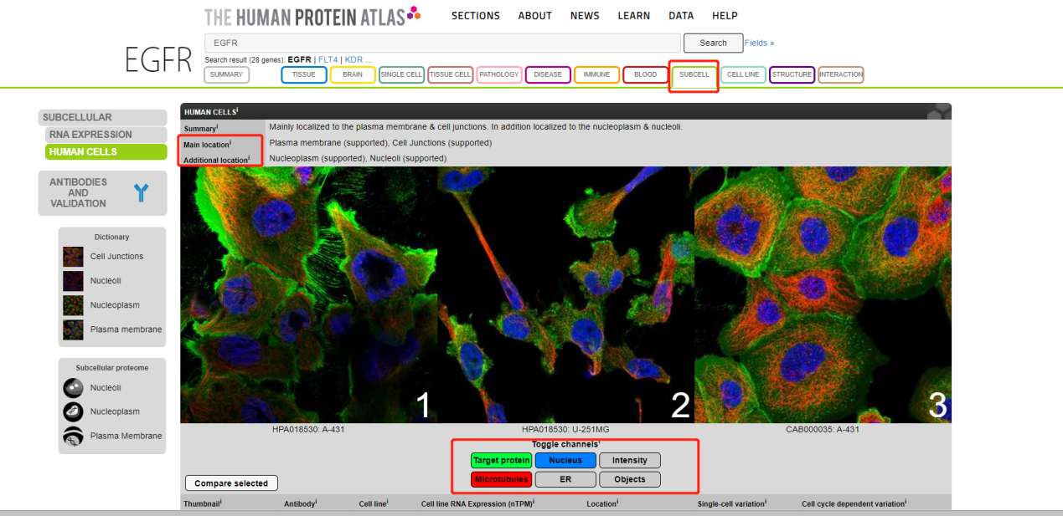Toggle the Microtubules channel
Image resolution: width=1063 pixels, height=516 pixels.
(x=501, y=479)
